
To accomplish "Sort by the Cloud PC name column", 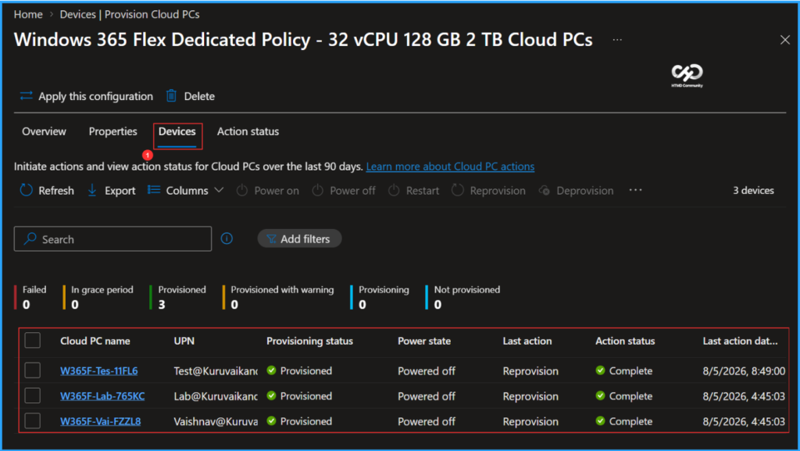I will [x=95, y=341].
